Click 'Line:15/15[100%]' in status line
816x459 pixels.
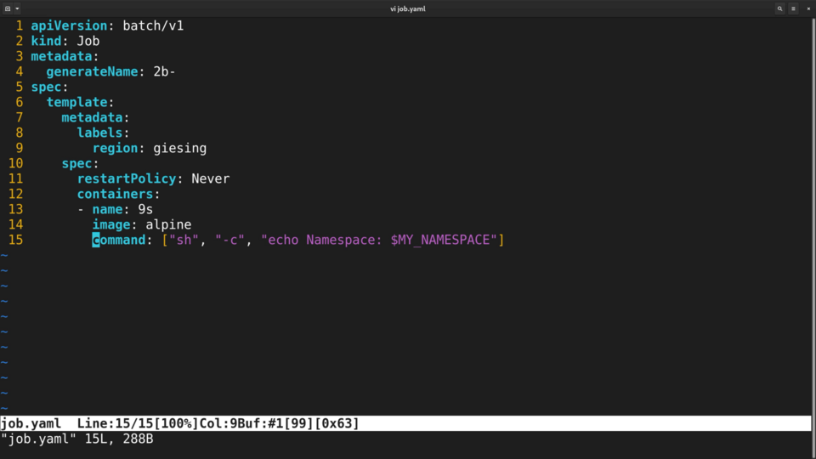coord(138,423)
